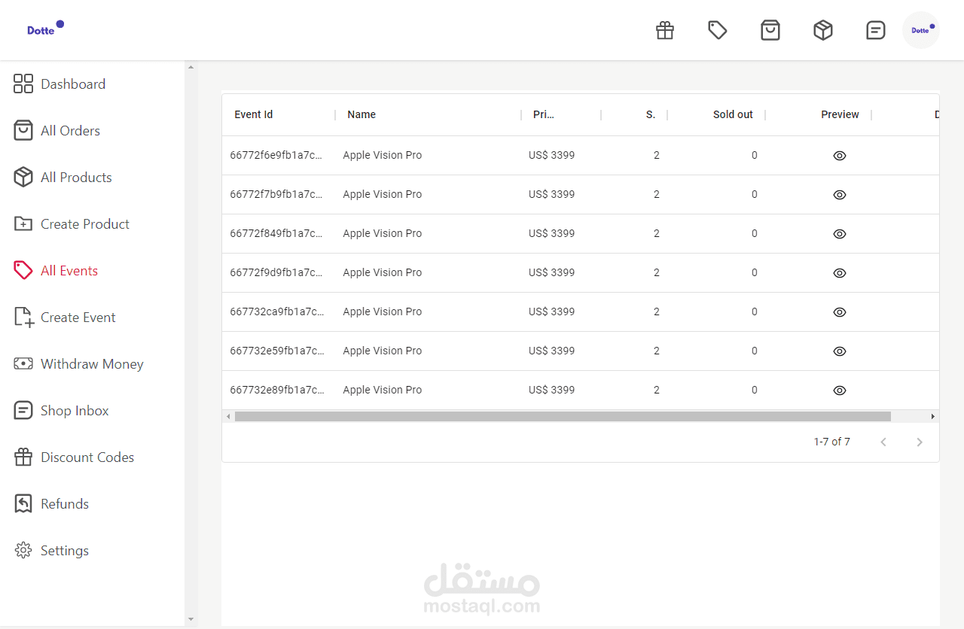Click the Withdraw Money banknote icon
Image resolution: width=964 pixels, height=629 pixels.
tap(23, 363)
